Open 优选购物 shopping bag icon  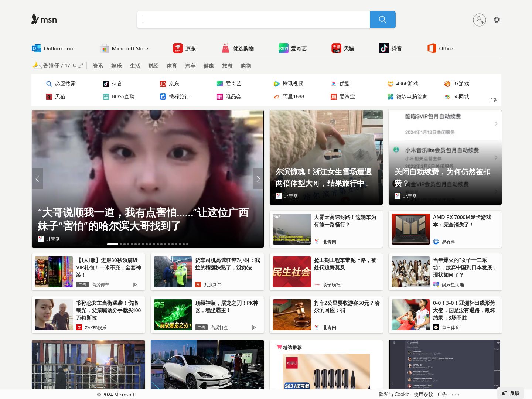click(225, 48)
